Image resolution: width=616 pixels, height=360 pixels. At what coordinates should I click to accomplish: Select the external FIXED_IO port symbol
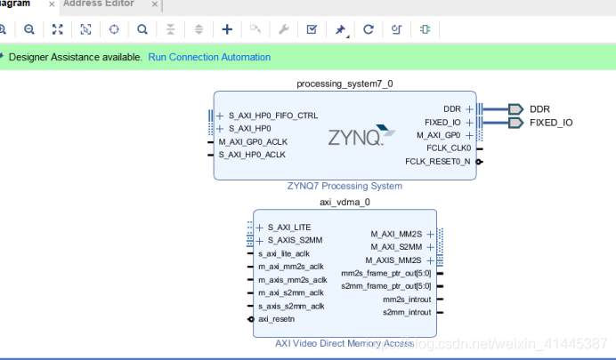click(515, 123)
